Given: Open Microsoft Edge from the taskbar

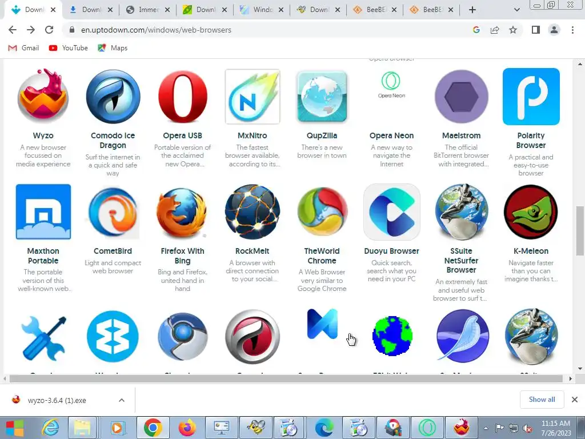Looking at the screenshot, I should coord(324,428).
